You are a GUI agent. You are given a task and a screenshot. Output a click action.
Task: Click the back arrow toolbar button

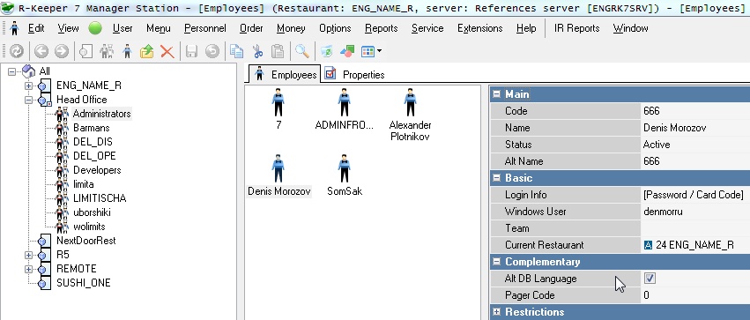(41, 51)
